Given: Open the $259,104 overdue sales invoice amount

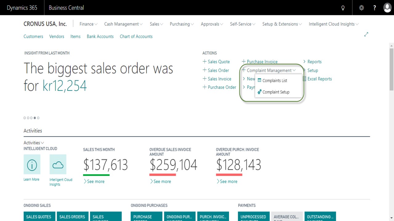Looking at the screenshot, I should [173, 165].
